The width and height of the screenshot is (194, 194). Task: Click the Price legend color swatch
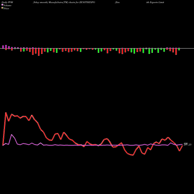2,8
